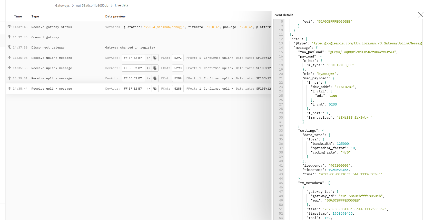424x220 pixels.
Task: Click the rssi -109 value
Action: 327,218
